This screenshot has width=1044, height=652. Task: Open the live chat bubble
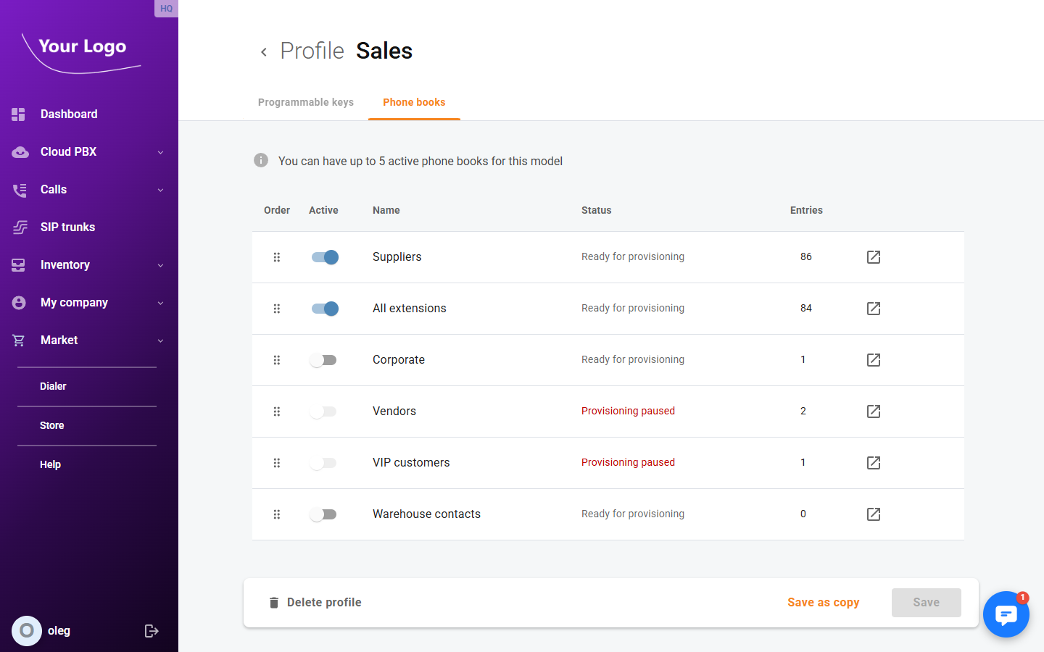[x=1006, y=614]
